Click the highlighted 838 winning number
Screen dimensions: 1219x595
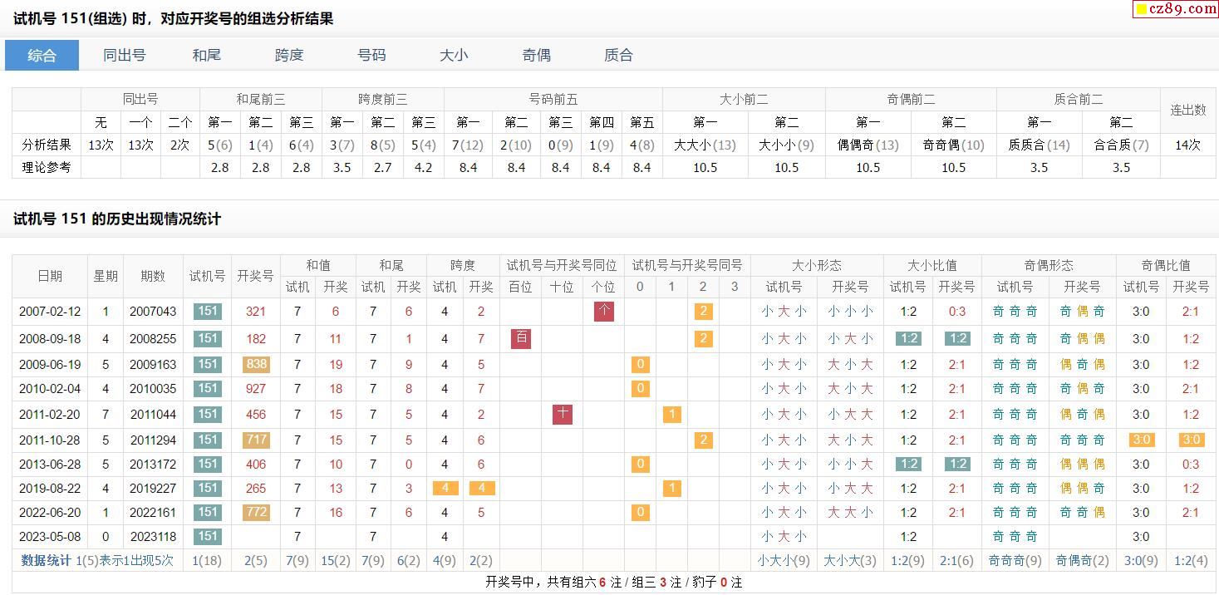pyautogui.click(x=256, y=364)
